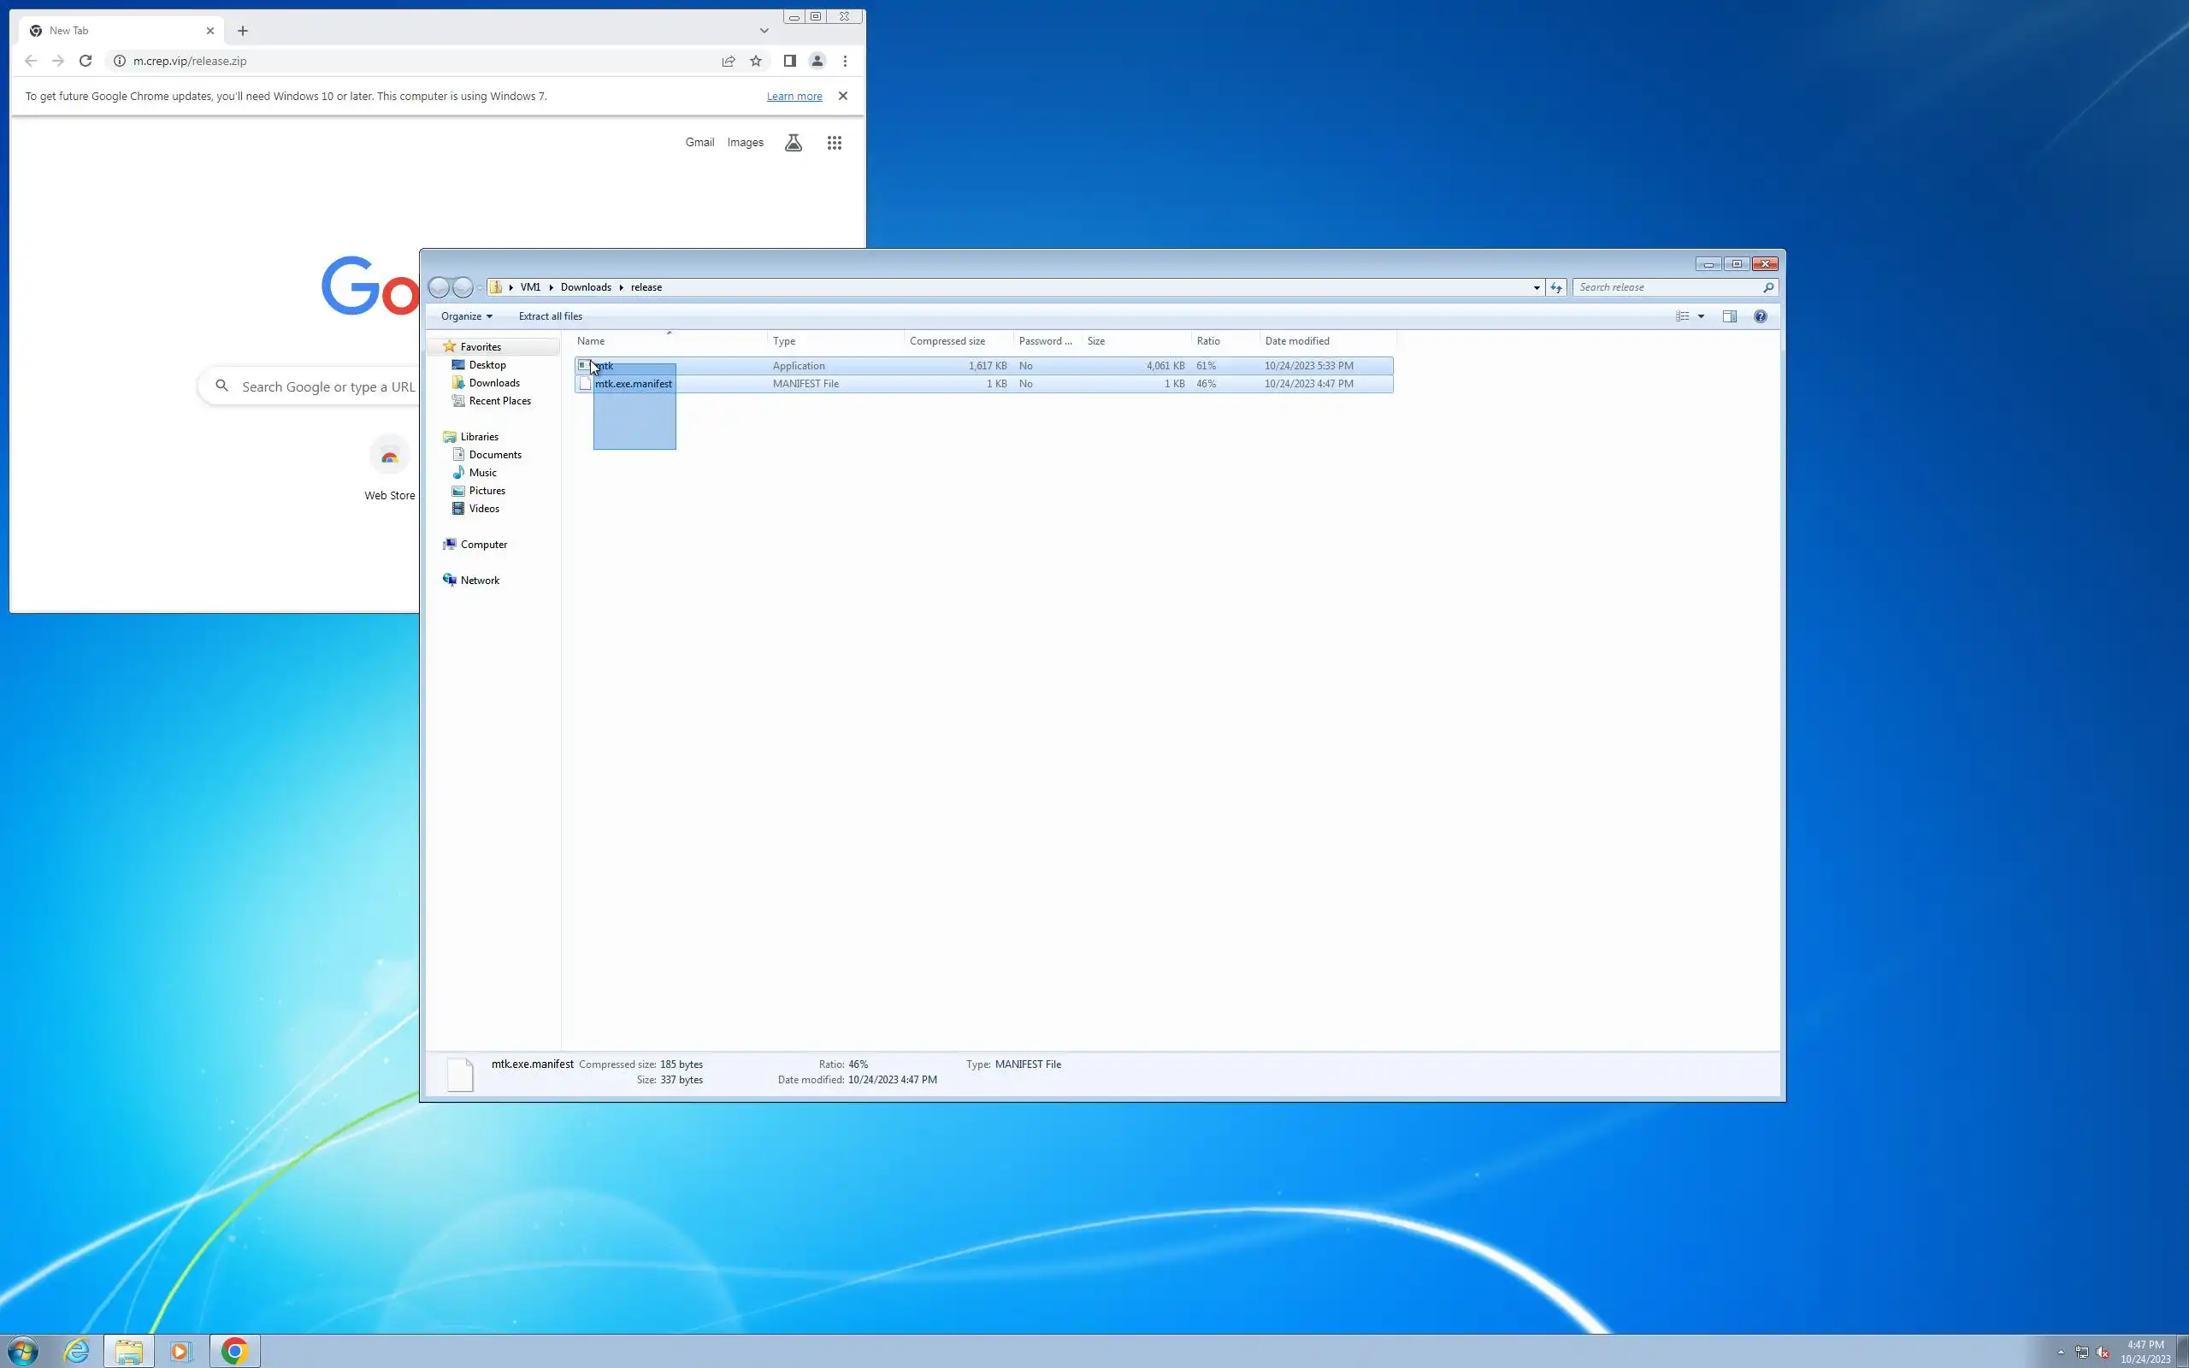The image size is (2189, 1368).
Task: Click the Explorer refresh address button
Action: 1556,288
